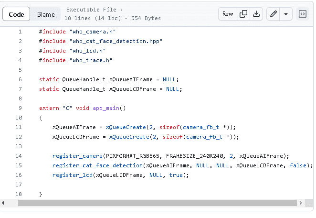Edit this file with the pencil icon
Viewport: 316px width, 218px height.
click(274, 14)
